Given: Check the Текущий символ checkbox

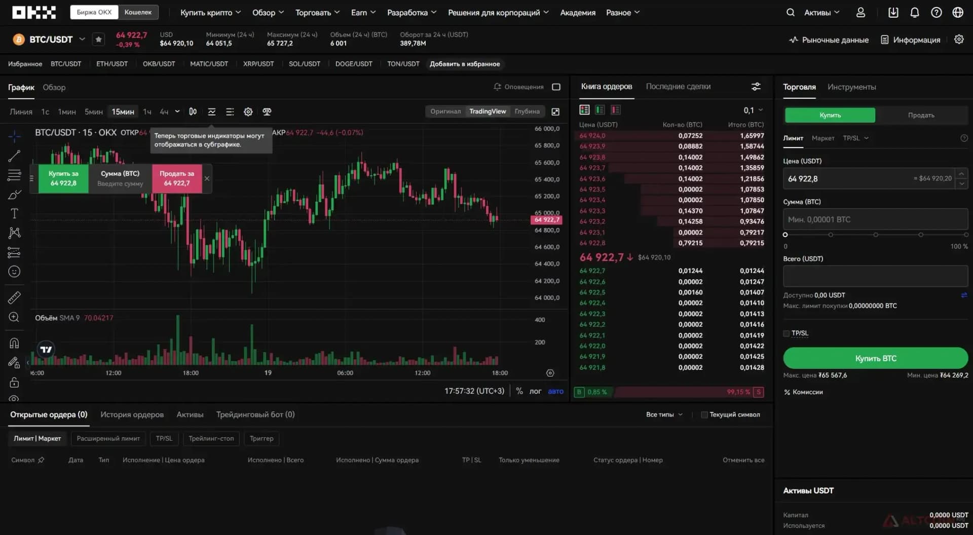Looking at the screenshot, I should 704,414.
